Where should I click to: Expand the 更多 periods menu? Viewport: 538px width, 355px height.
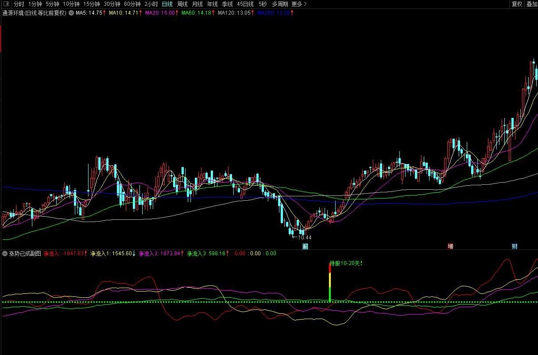pos(299,4)
